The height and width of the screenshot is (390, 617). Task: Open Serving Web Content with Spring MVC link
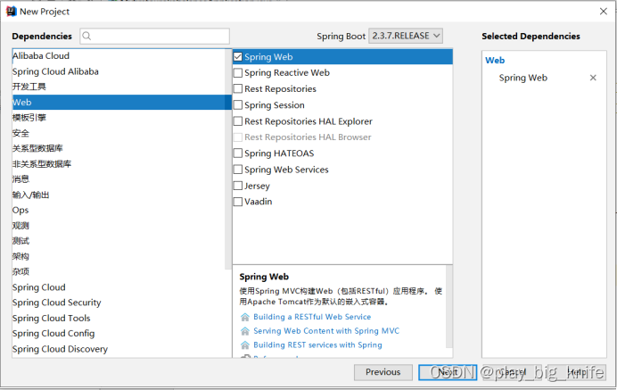pyautogui.click(x=326, y=331)
